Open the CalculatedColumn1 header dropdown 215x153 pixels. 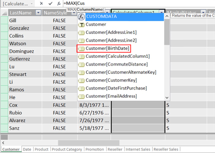162,12
